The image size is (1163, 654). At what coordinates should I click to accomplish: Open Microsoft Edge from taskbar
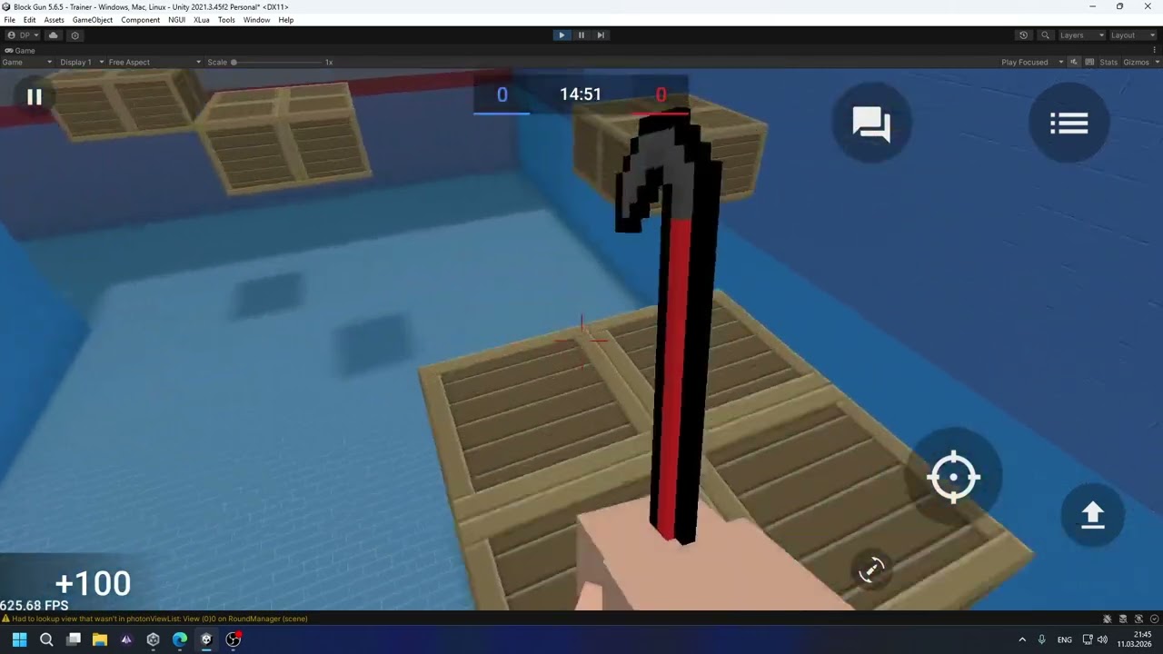180,639
